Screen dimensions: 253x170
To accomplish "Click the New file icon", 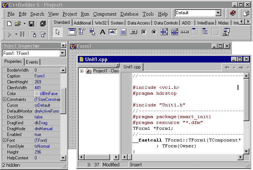I will tap(10, 24).
